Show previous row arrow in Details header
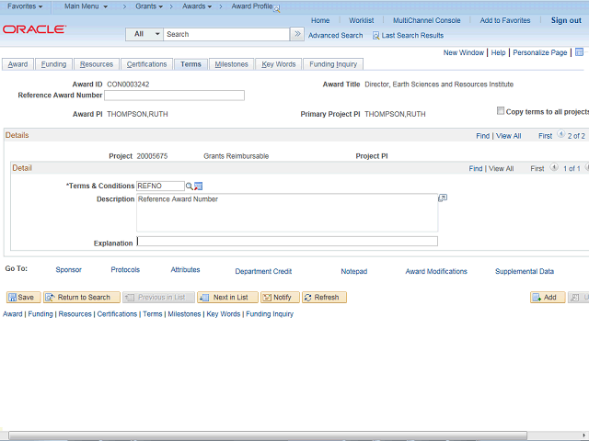Image resolution: width=589 pixels, height=441 pixels. pyautogui.click(x=560, y=134)
